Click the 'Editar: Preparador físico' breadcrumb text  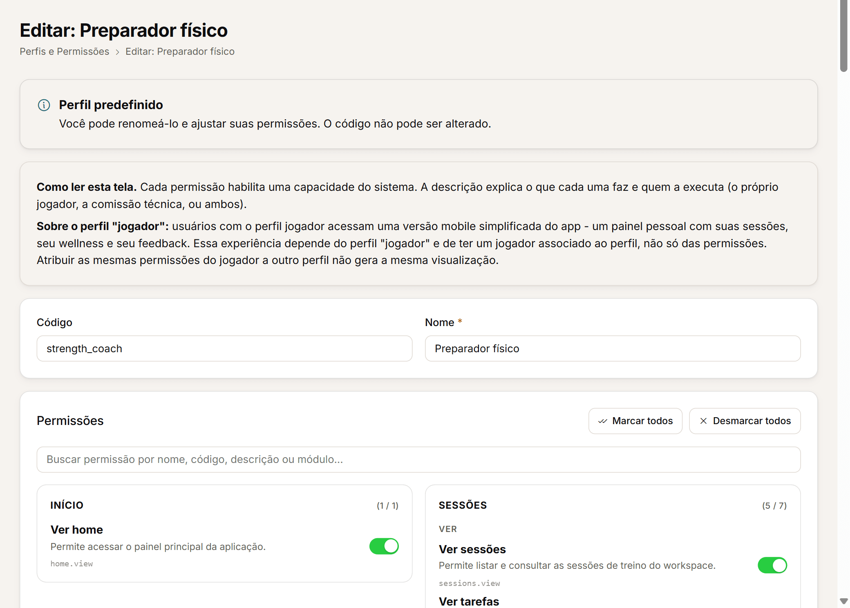pyautogui.click(x=180, y=51)
